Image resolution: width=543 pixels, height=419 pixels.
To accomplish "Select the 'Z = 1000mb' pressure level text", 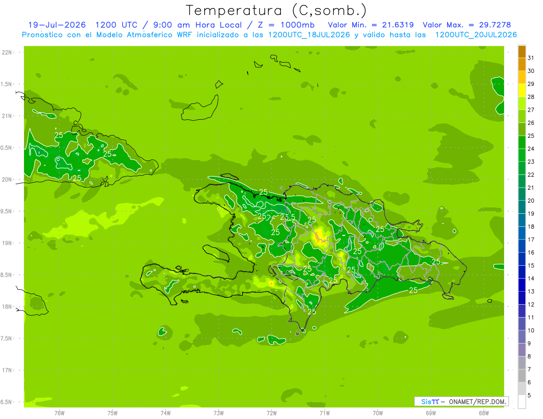I will 286,25.
